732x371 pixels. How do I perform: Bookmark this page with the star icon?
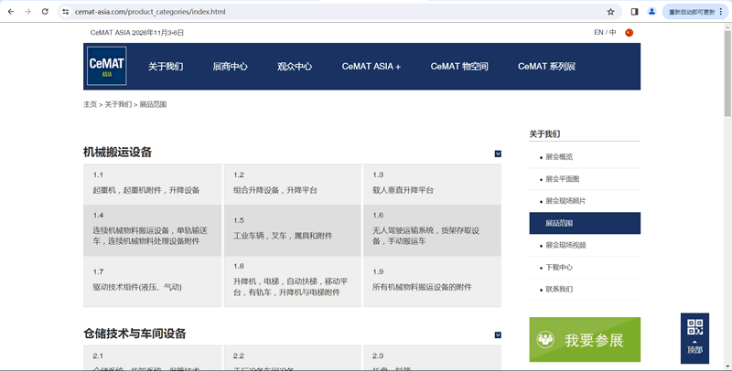pyautogui.click(x=610, y=12)
